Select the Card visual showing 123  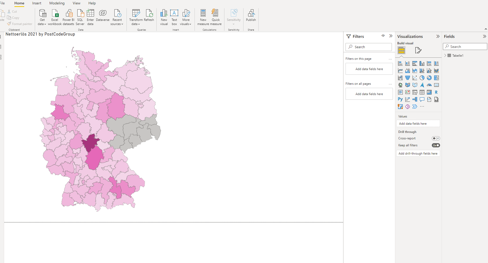436,85
